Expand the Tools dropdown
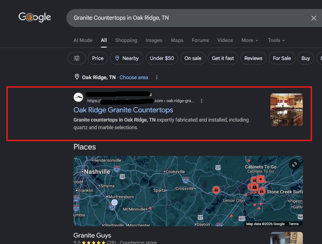Image resolution: width=322 pixels, height=244 pixels. (x=276, y=40)
